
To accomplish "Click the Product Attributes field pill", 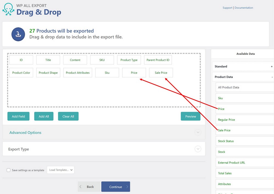I will [78, 73].
